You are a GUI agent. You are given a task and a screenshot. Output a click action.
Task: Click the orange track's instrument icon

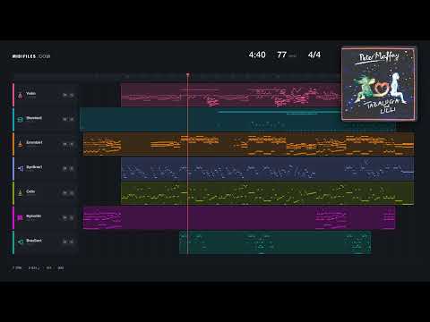click(20, 144)
